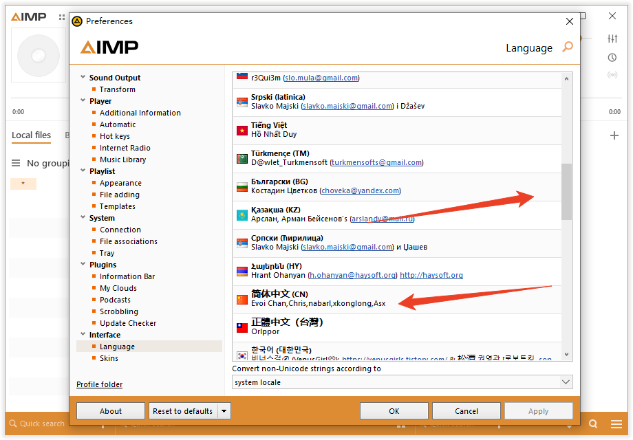Open Music Library settings

click(x=122, y=159)
